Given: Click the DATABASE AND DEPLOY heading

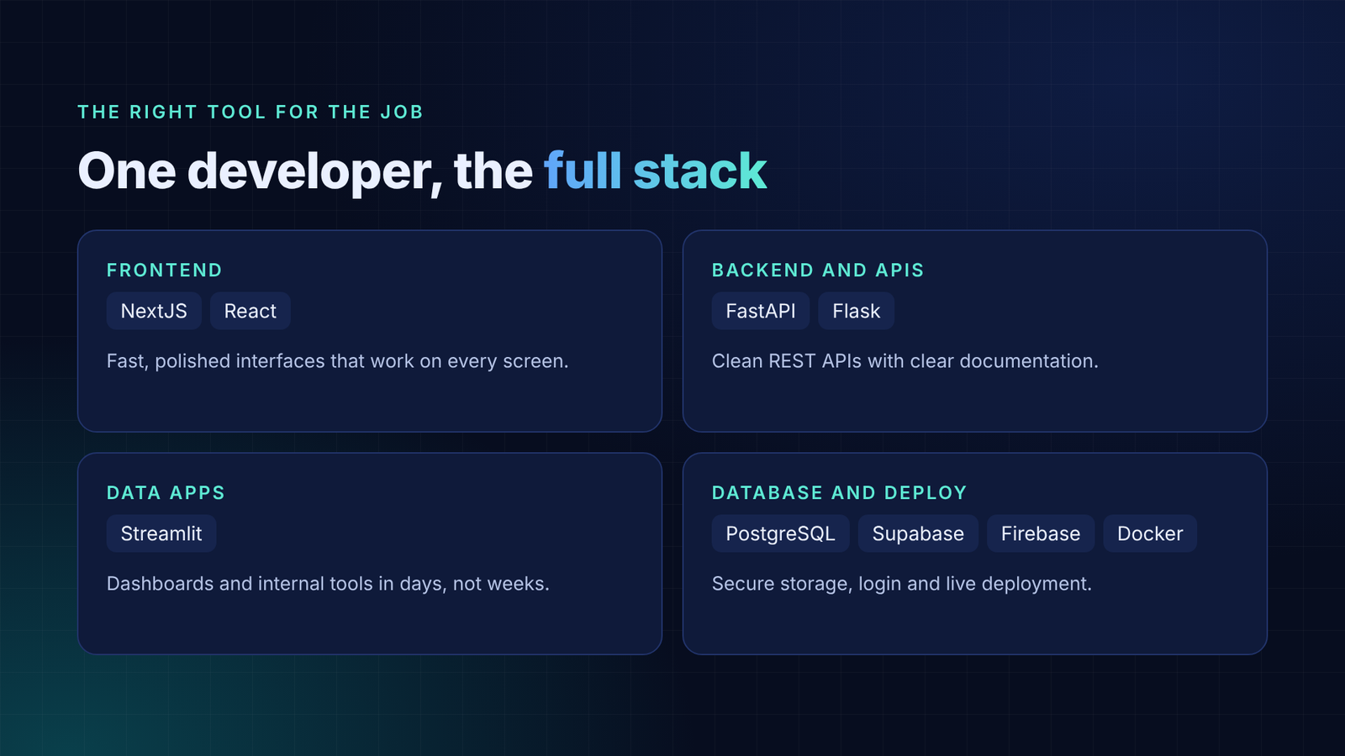Looking at the screenshot, I should [x=840, y=493].
